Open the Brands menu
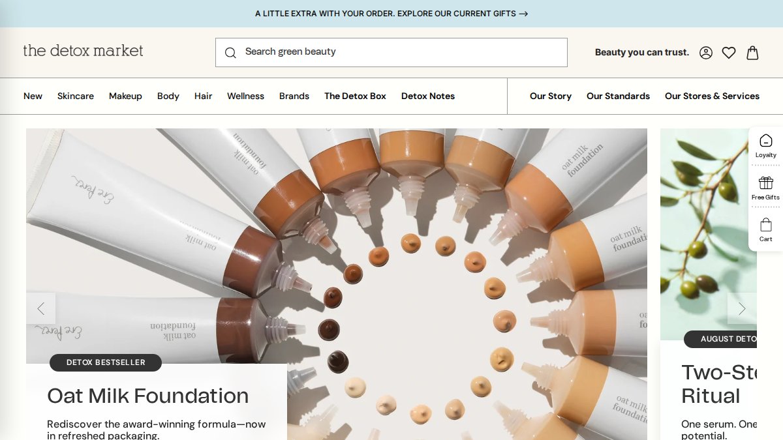Image resolution: width=783 pixels, height=440 pixels. (x=294, y=96)
